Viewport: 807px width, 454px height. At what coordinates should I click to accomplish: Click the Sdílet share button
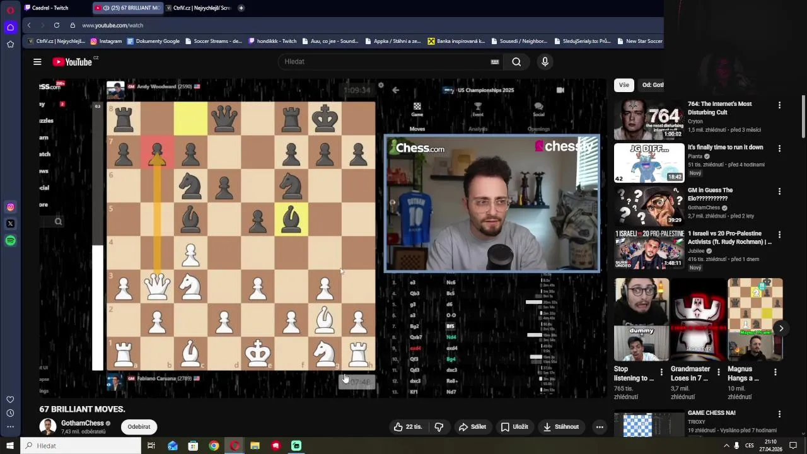[x=472, y=427]
